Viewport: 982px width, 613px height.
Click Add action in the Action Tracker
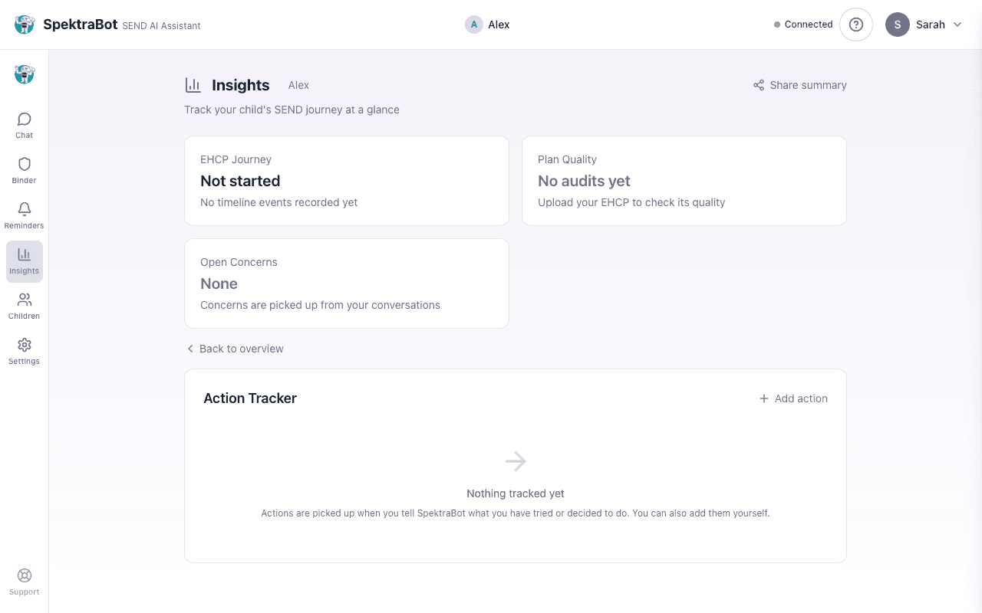pos(793,398)
